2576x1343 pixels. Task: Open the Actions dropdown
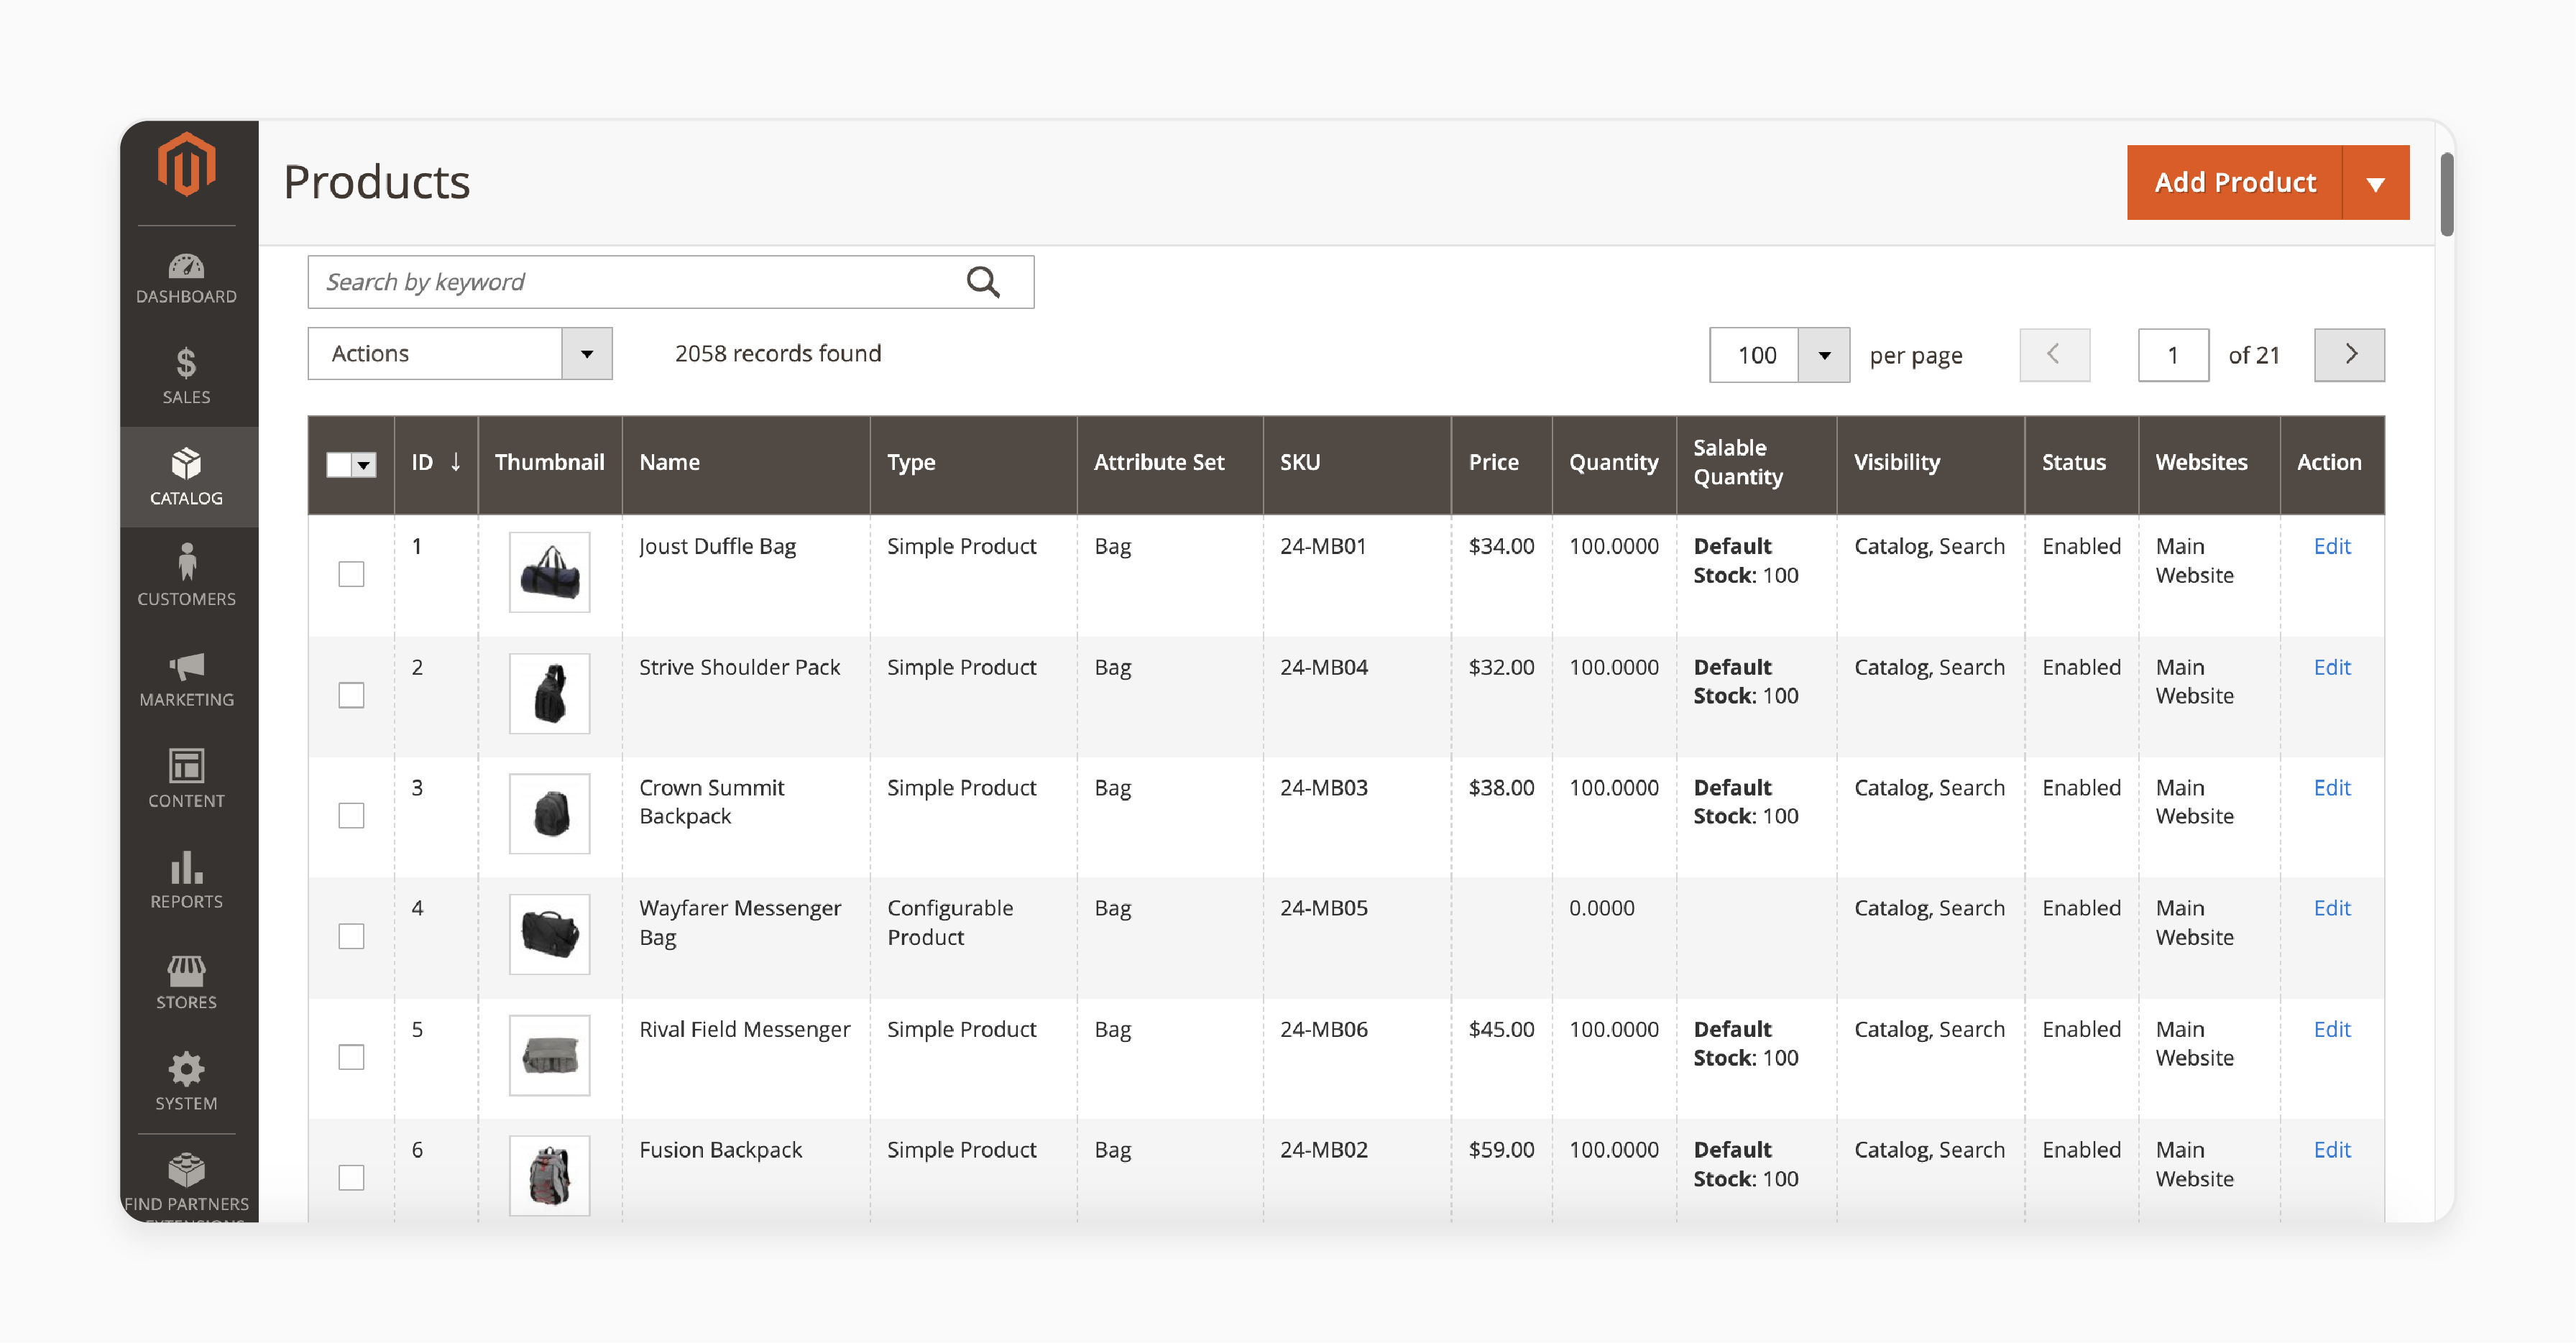click(460, 354)
